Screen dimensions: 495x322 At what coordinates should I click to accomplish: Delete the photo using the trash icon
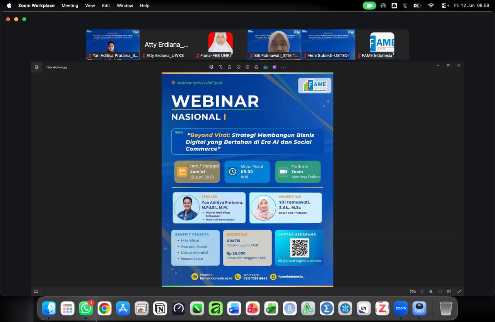pos(229,67)
